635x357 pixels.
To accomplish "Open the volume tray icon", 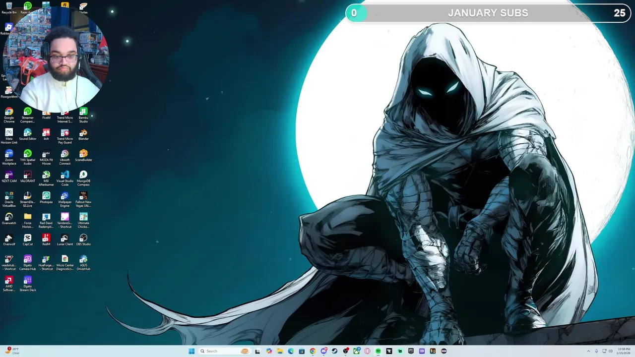I will pos(610,351).
